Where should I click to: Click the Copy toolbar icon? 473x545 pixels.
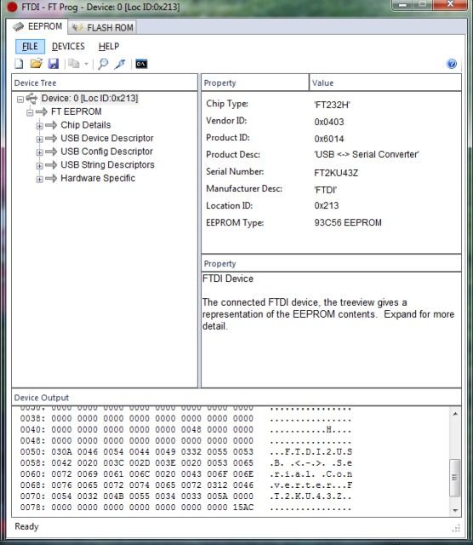coord(73,64)
